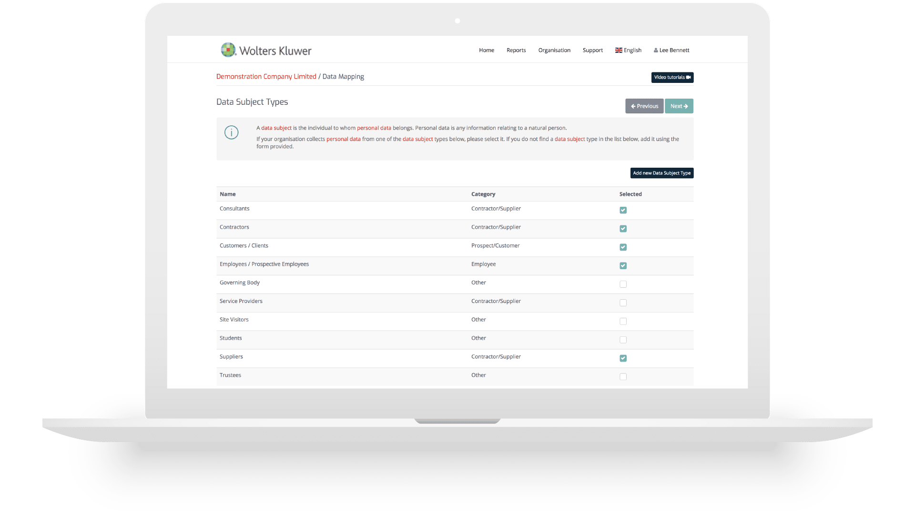This screenshot has height=515, width=915.
Task: Select the Service Providers name
Action: pyautogui.click(x=241, y=301)
